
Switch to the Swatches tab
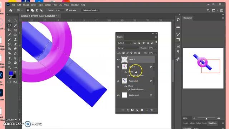click(212, 123)
